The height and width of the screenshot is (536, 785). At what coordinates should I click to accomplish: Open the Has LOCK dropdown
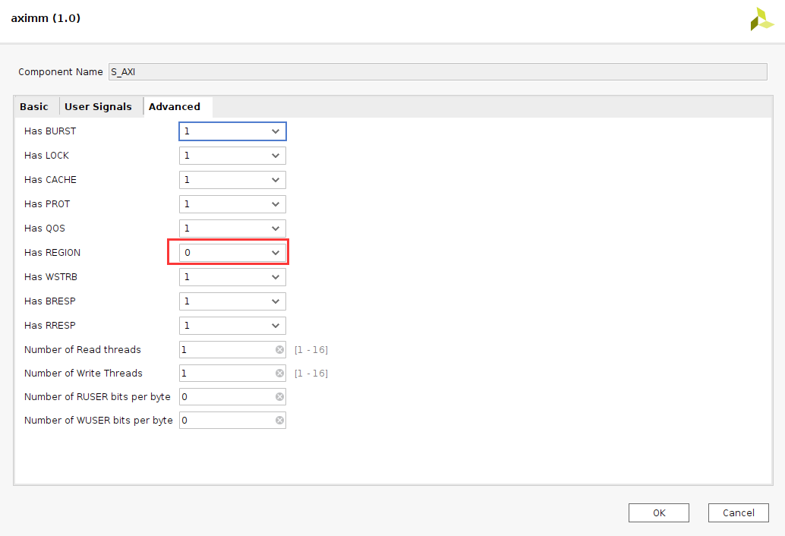click(x=232, y=156)
